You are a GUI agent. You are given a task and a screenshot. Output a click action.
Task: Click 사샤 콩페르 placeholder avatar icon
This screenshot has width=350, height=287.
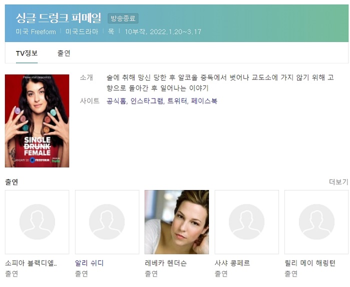click(x=246, y=221)
